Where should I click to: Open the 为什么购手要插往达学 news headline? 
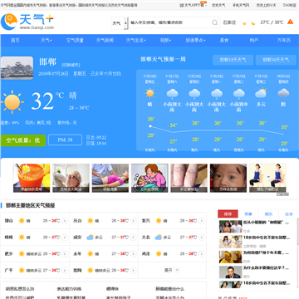[x=267, y=268]
